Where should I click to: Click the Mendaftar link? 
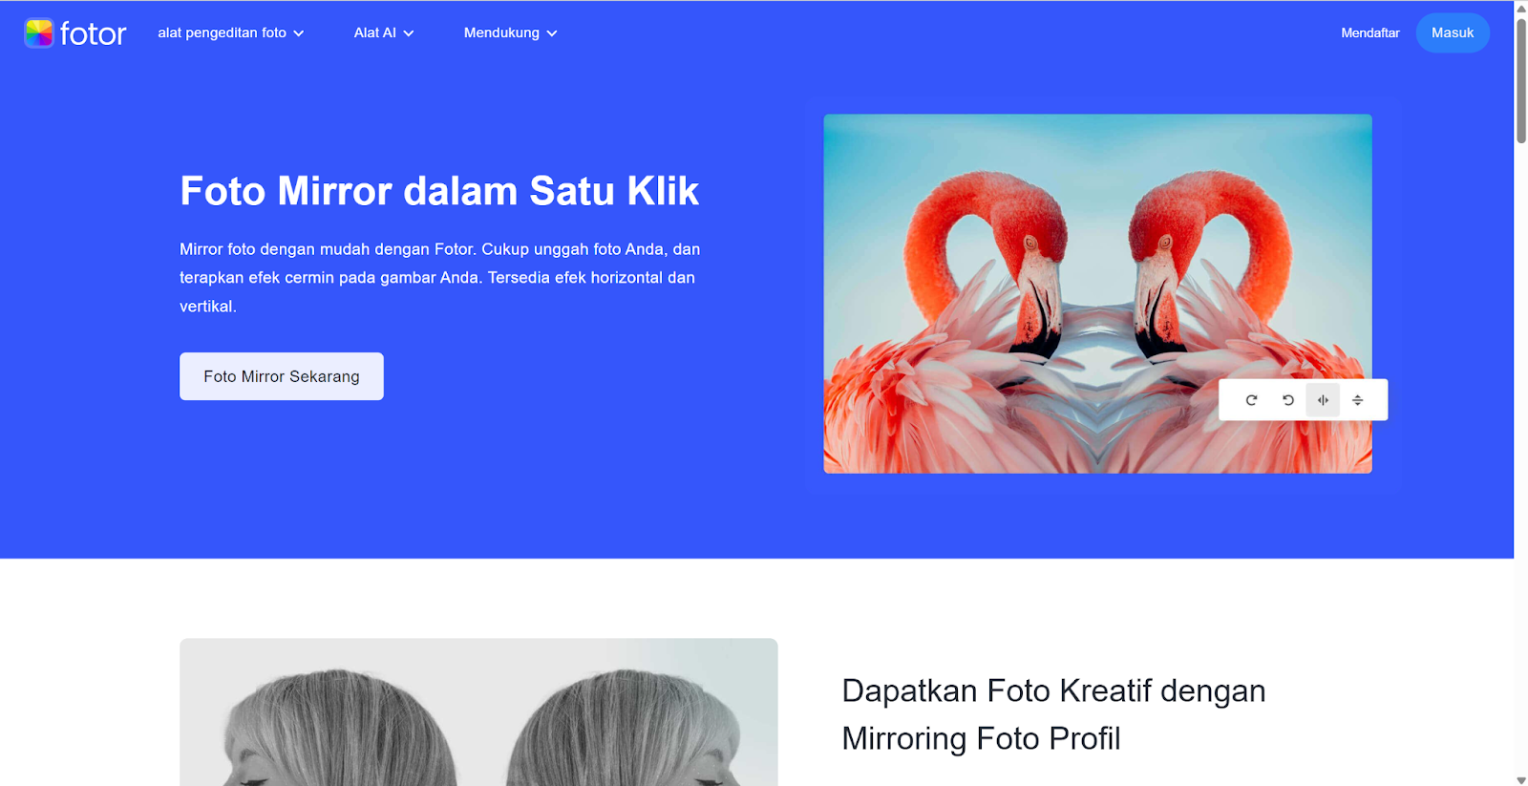click(x=1369, y=32)
